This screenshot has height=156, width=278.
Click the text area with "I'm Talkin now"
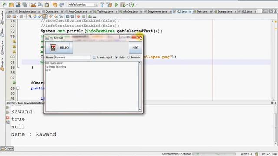tap(92, 87)
